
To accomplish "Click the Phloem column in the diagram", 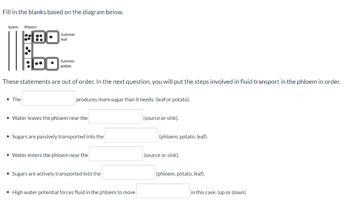I will pyautogui.click(x=27, y=50).
